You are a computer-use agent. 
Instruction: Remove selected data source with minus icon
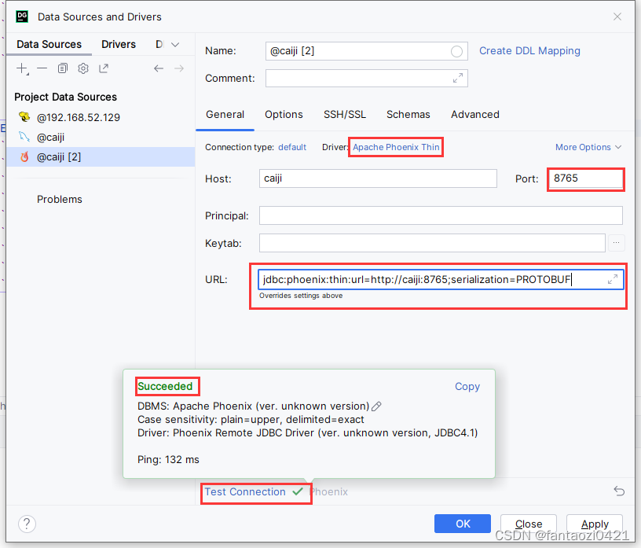[x=42, y=68]
